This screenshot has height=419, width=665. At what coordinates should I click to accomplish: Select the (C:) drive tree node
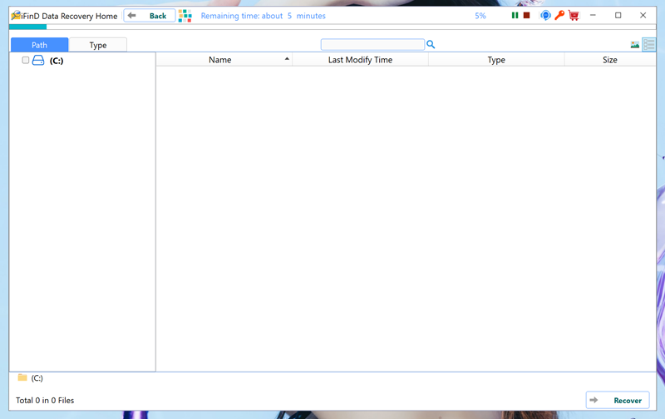[x=56, y=61]
